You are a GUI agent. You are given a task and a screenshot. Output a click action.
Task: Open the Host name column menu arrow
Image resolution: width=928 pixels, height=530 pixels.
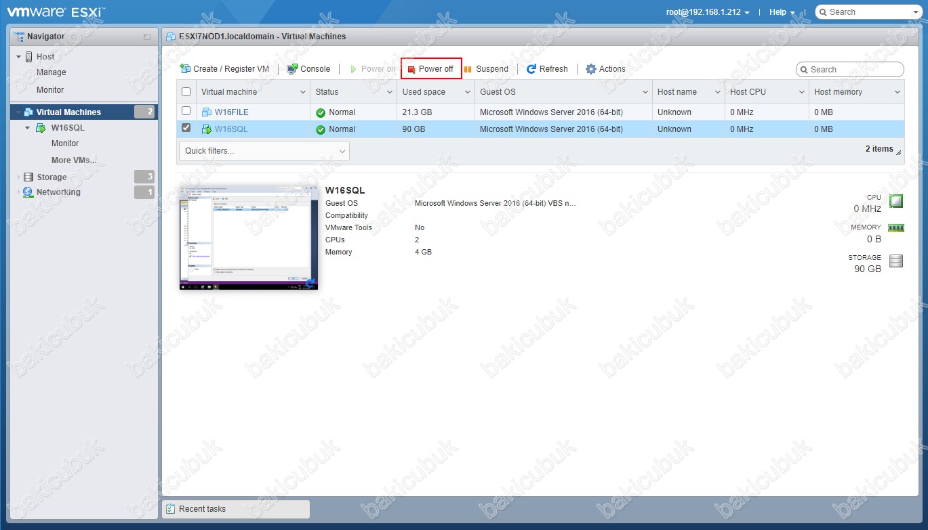pyautogui.click(x=718, y=92)
